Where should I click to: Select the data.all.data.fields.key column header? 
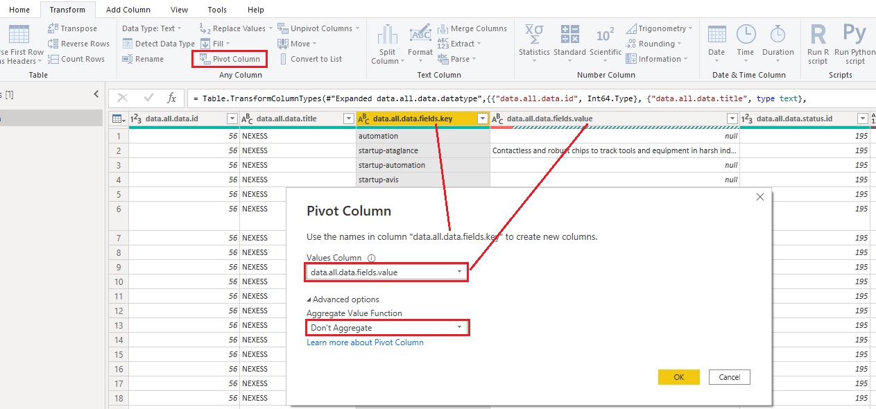tap(422, 119)
